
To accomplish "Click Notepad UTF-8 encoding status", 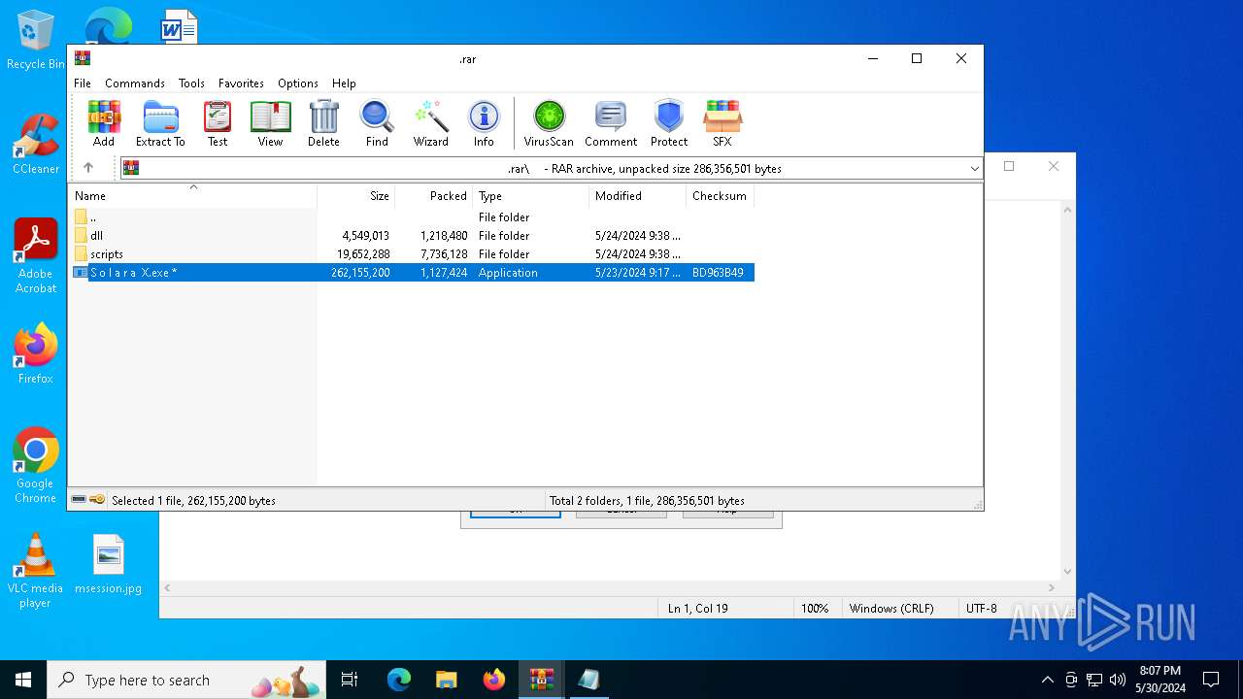I will pyautogui.click(x=981, y=608).
